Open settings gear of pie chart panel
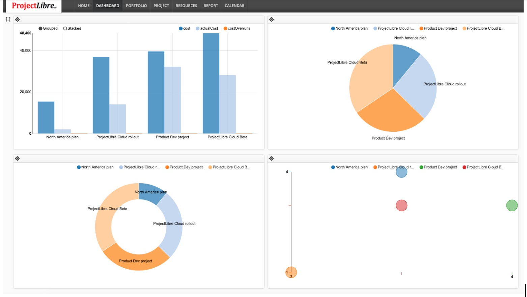Viewport: 527px width, 297px height. point(272,20)
